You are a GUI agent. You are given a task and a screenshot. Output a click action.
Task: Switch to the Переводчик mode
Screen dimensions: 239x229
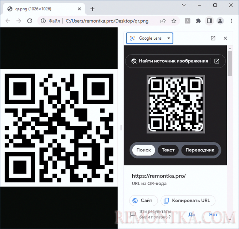[x=200, y=150]
